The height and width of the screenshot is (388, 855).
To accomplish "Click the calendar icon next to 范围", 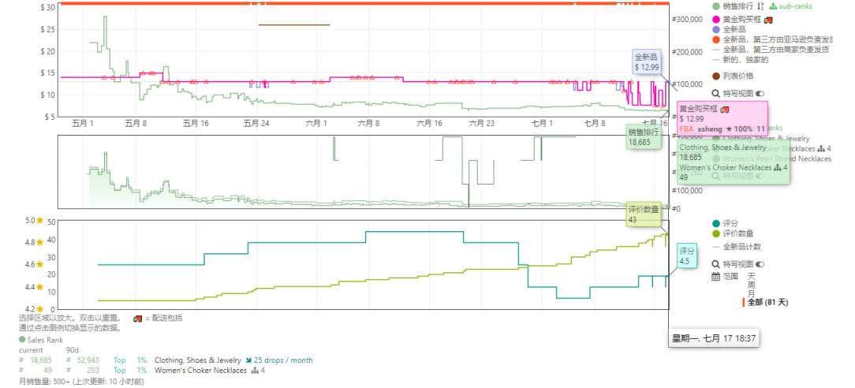I will pos(716,276).
